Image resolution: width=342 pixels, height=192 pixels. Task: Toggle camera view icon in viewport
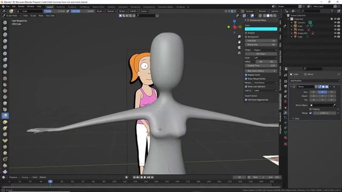pyautogui.click(x=239, y=47)
